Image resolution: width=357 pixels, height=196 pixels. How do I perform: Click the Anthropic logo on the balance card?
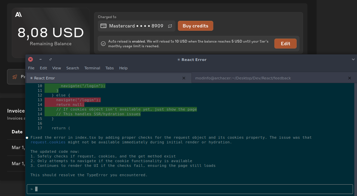coord(18,14)
